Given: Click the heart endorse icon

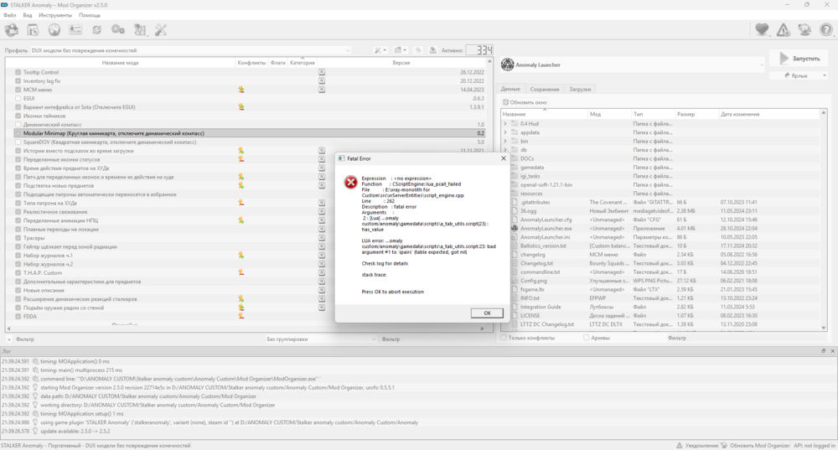Looking at the screenshot, I should tap(762, 30).
